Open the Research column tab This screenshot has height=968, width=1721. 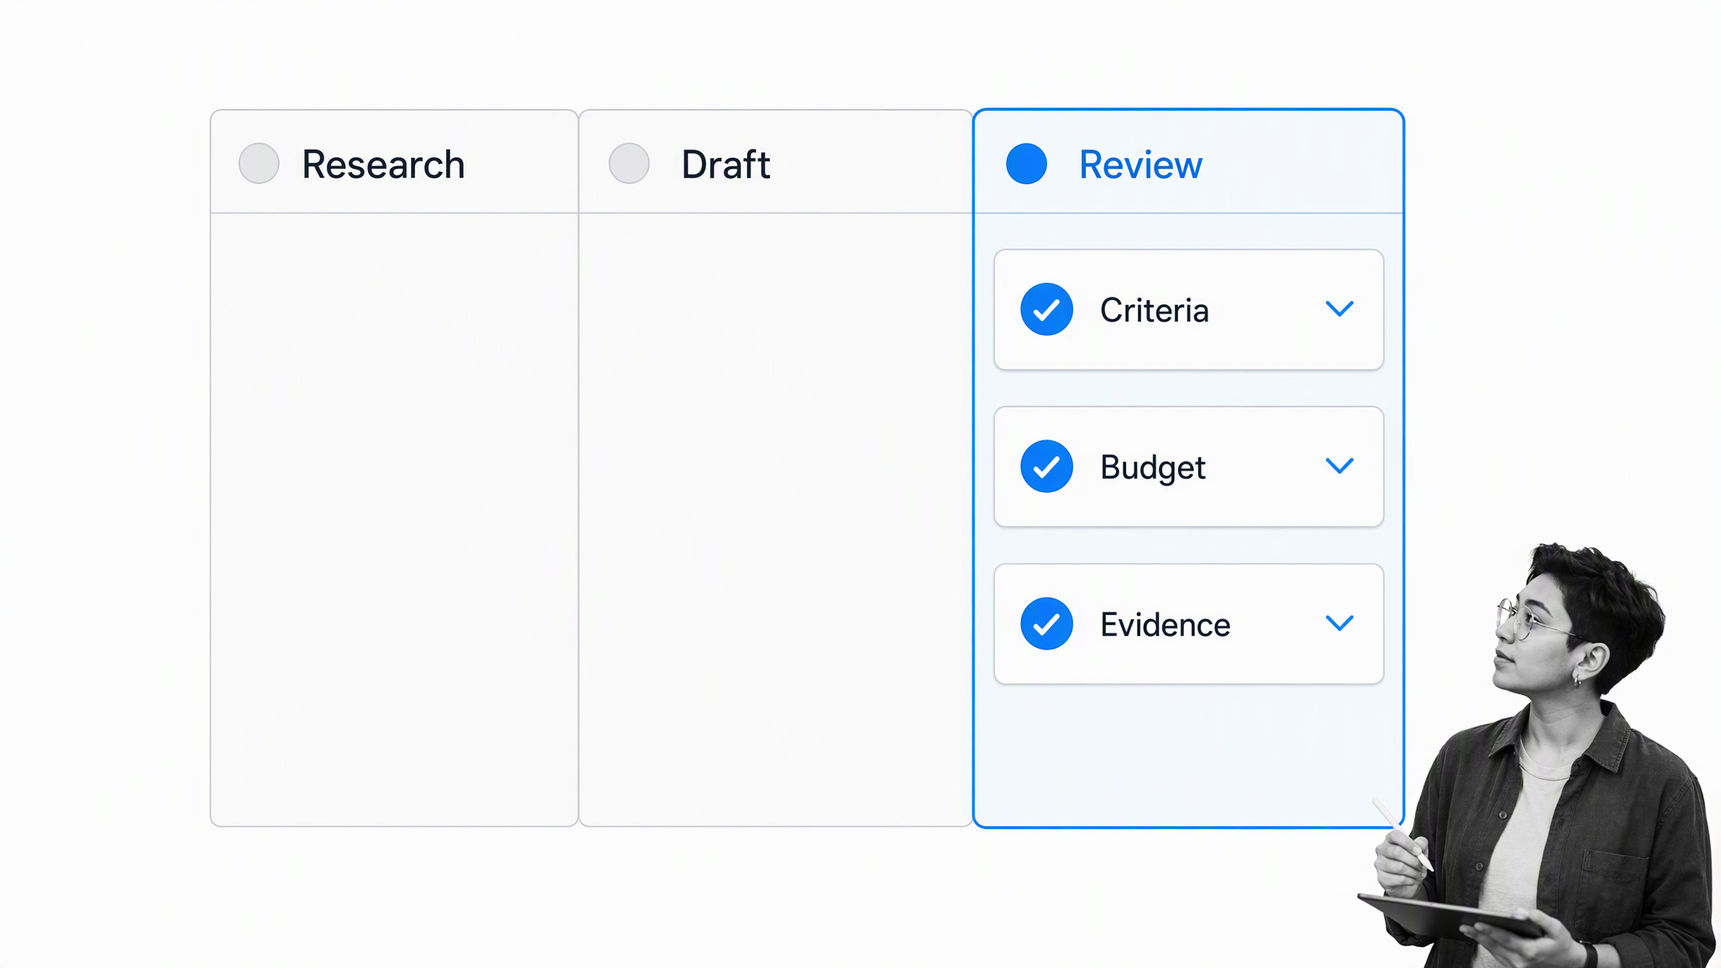pyautogui.click(x=394, y=161)
